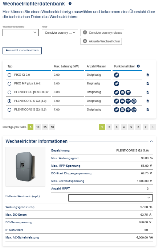Remove the 'Consider country release' filter chip
This screenshot has height=249, width=159.
[x=85, y=32]
